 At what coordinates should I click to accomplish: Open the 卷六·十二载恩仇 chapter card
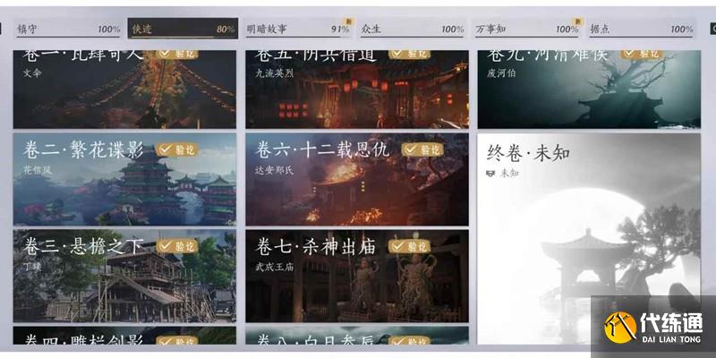click(x=357, y=180)
